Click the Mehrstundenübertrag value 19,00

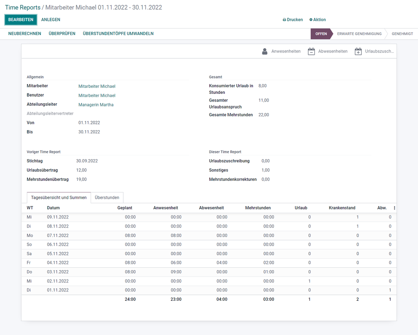(81, 180)
